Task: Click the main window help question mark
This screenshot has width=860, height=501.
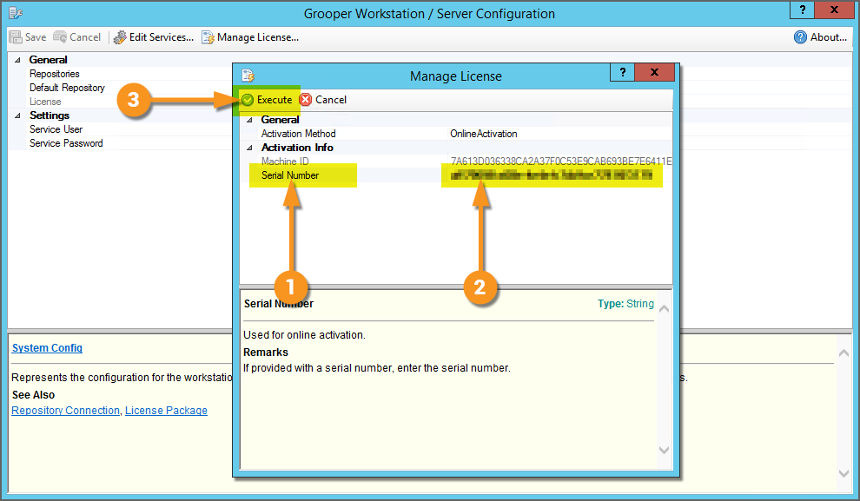Action: (803, 10)
